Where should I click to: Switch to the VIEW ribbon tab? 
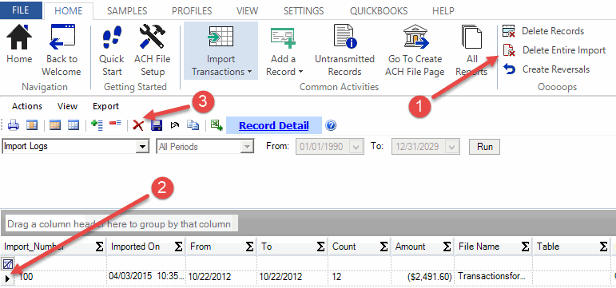coord(248,11)
